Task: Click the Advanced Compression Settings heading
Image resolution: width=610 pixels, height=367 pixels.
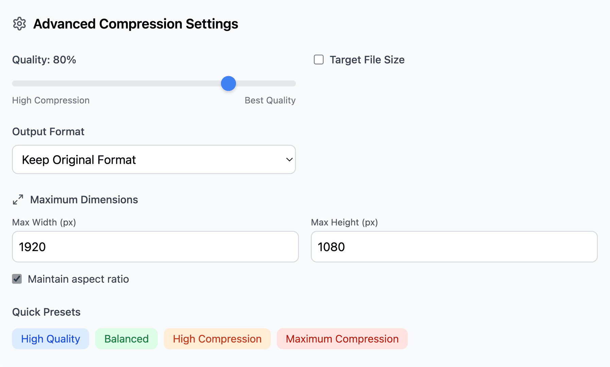Action: click(x=136, y=24)
